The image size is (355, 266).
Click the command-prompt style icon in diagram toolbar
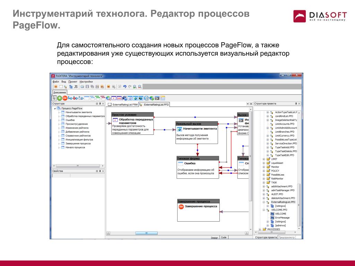tap(157, 98)
